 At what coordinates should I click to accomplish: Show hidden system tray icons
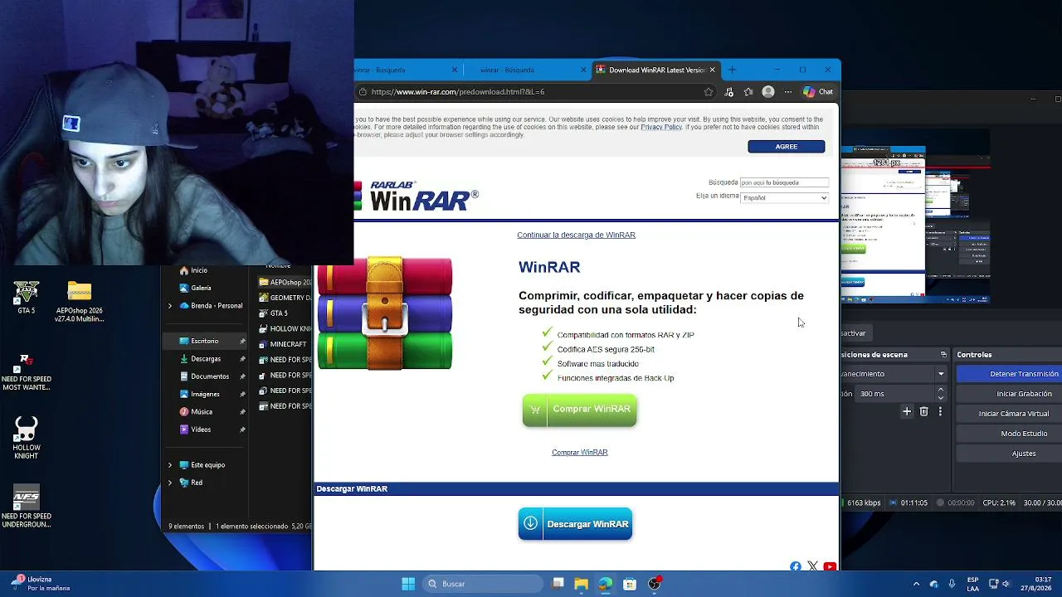click(916, 584)
